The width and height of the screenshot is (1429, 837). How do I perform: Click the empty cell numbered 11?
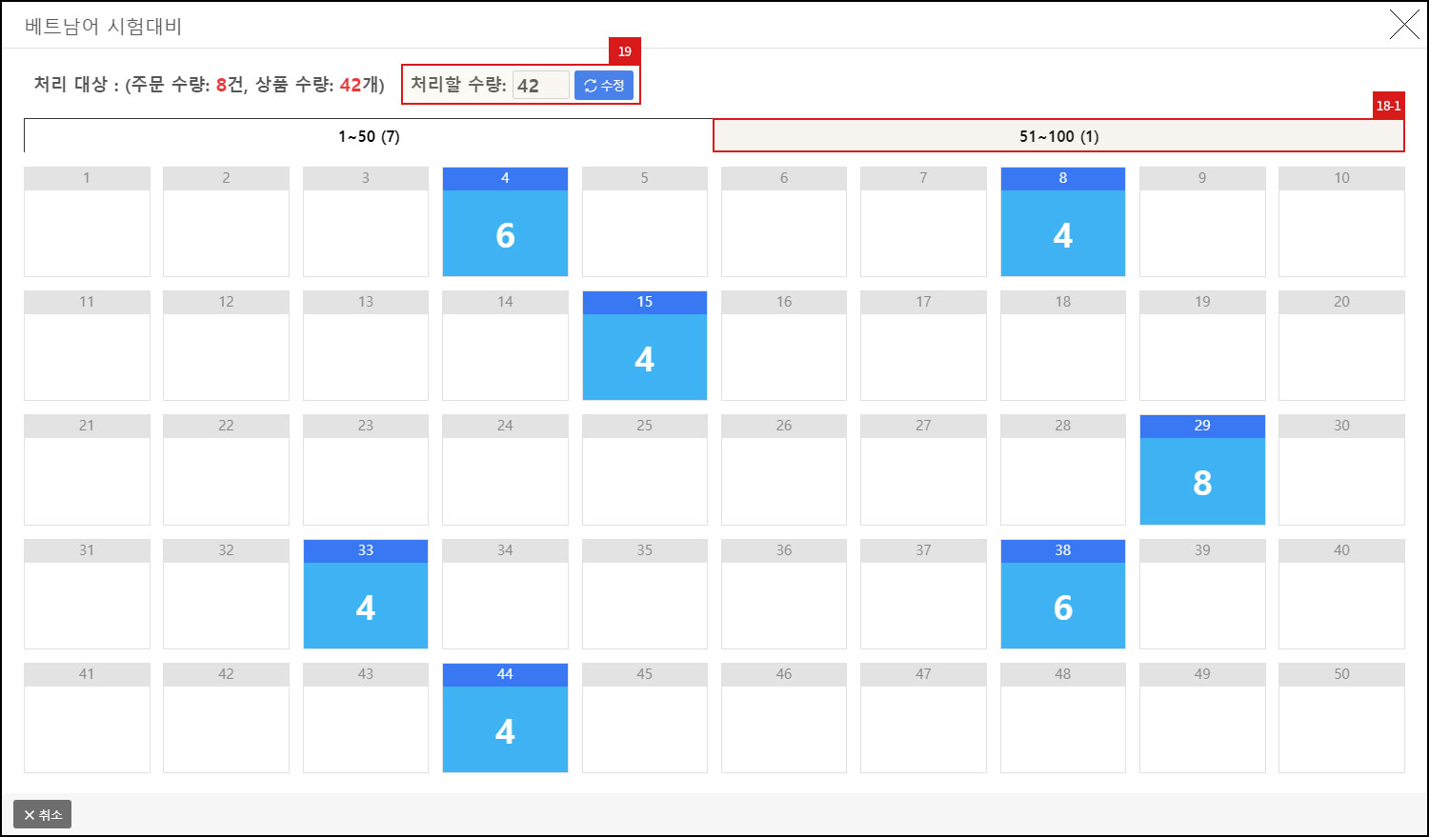coord(87,346)
